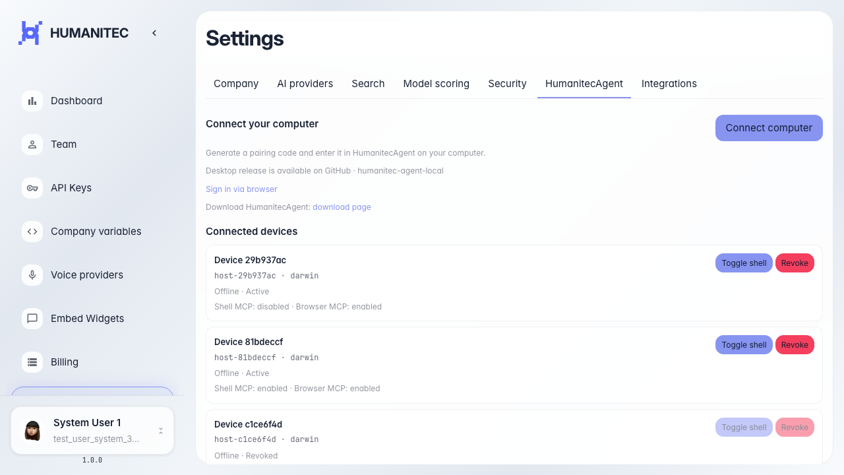
Task: Follow the Sign in via browser link
Action: (x=241, y=189)
